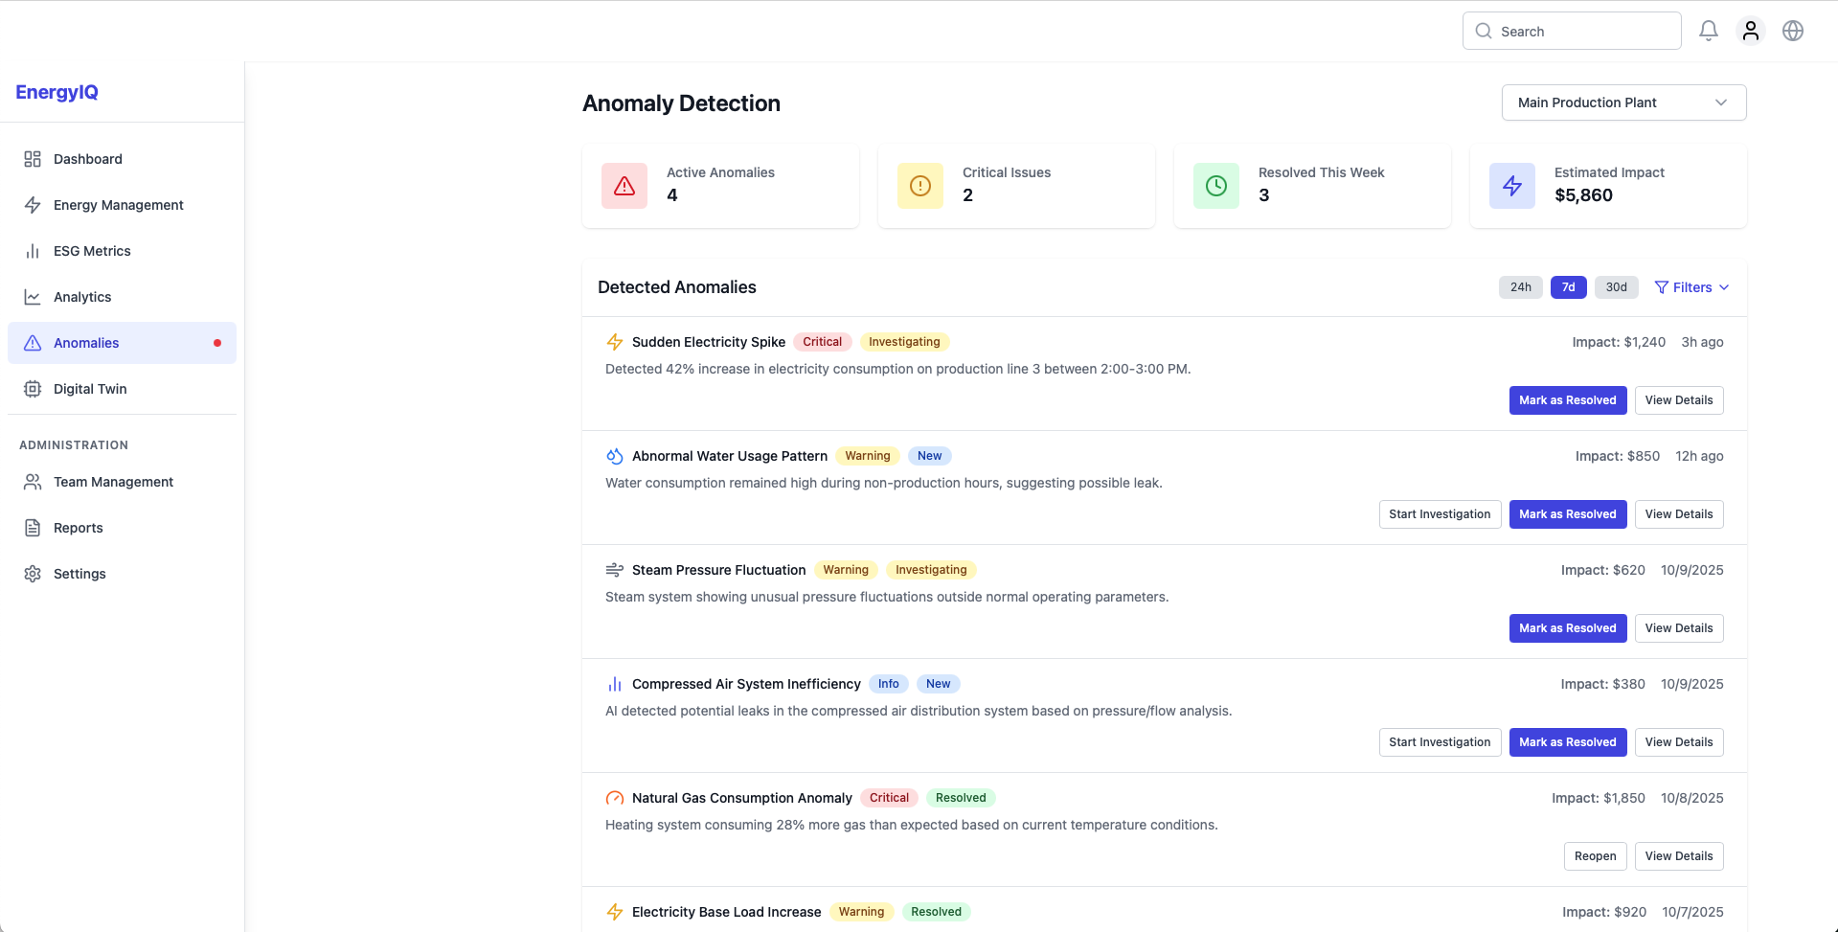
Task: Click the Estimated Impact lightning icon
Action: pyautogui.click(x=1511, y=186)
